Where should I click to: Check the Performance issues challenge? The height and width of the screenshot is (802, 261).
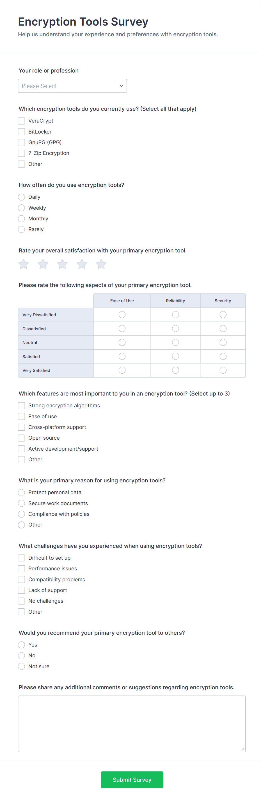(21, 568)
